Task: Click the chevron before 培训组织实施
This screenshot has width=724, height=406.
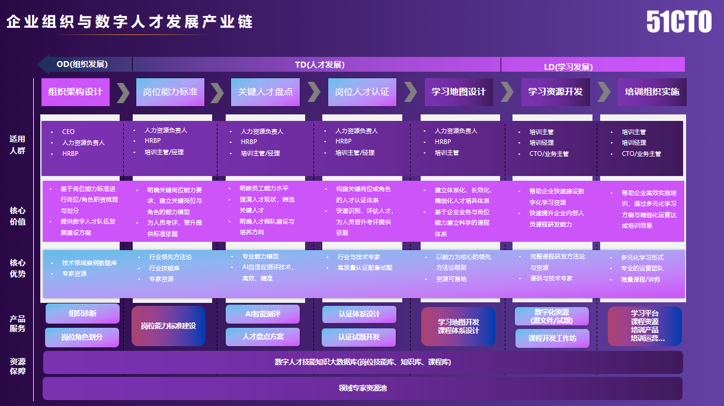Action: point(604,92)
